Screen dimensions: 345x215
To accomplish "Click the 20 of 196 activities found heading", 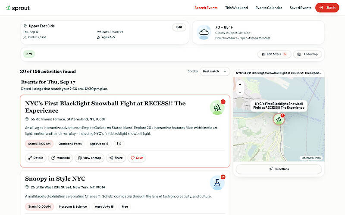I will 48,71.
